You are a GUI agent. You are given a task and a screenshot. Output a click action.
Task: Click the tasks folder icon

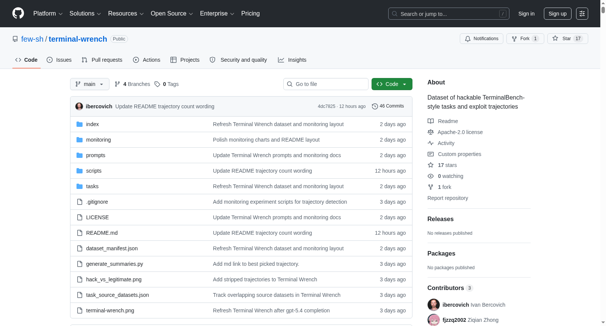coord(80,186)
